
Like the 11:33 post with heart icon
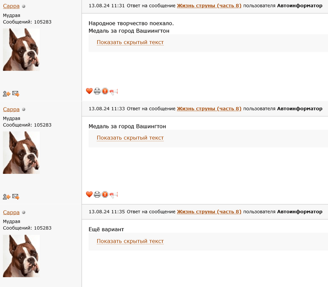click(89, 194)
